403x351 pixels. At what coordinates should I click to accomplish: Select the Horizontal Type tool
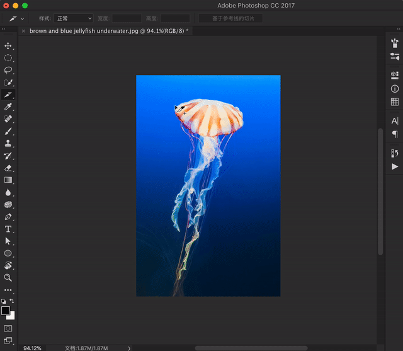point(8,229)
